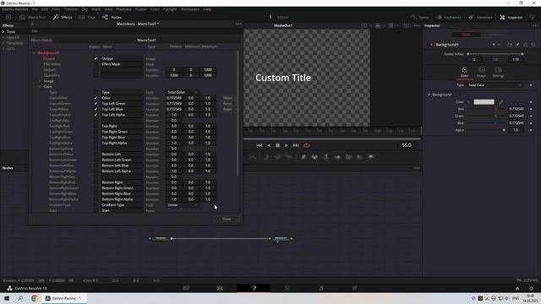Open Project Manager home icon
This screenshot has width=541, height=304.
[517, 289]
